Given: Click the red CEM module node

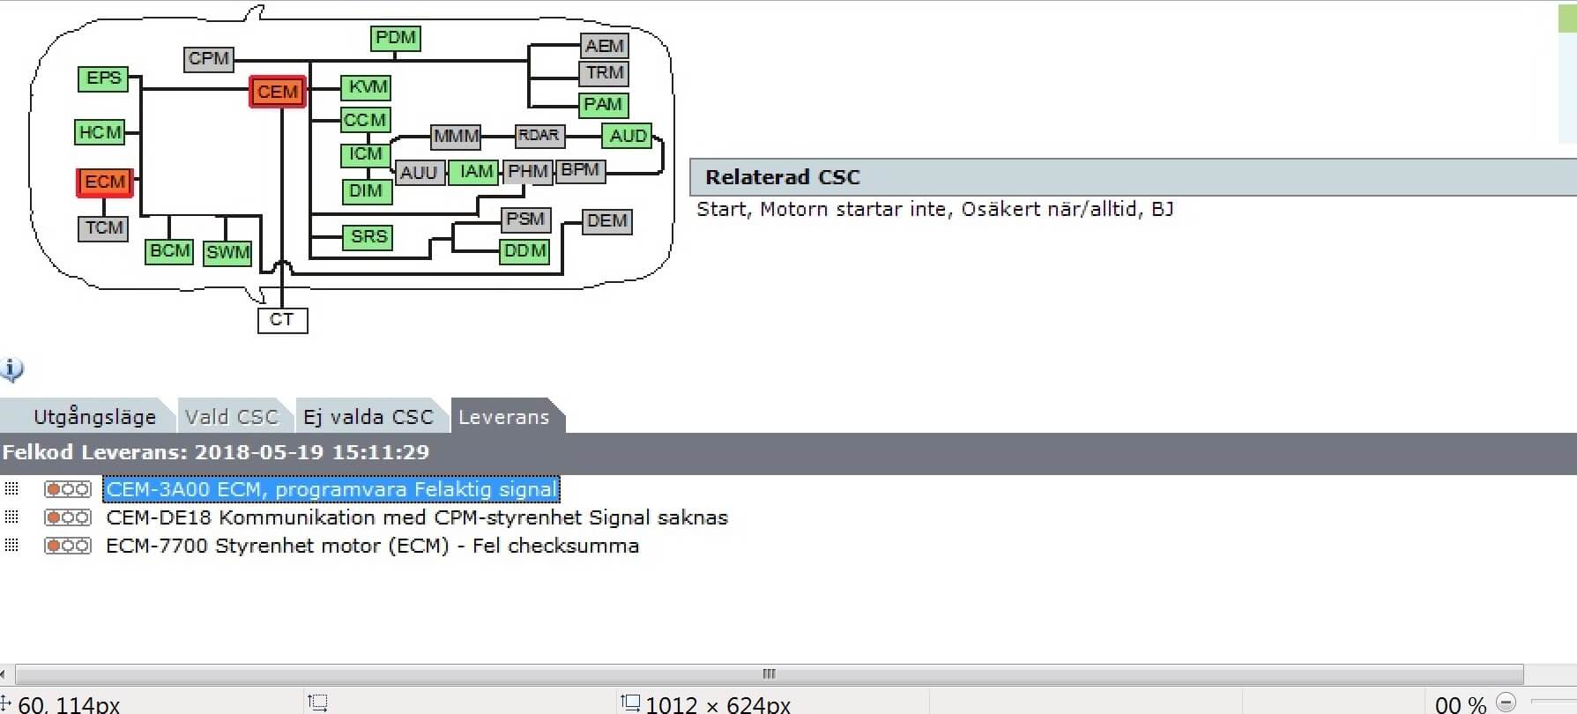Looking at the screenshot, I should point(278,92).
